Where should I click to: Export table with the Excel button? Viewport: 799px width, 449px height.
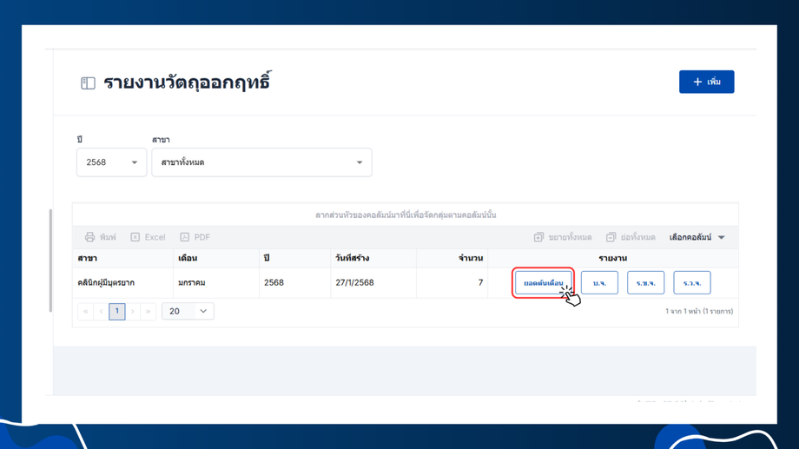[148, 237]
